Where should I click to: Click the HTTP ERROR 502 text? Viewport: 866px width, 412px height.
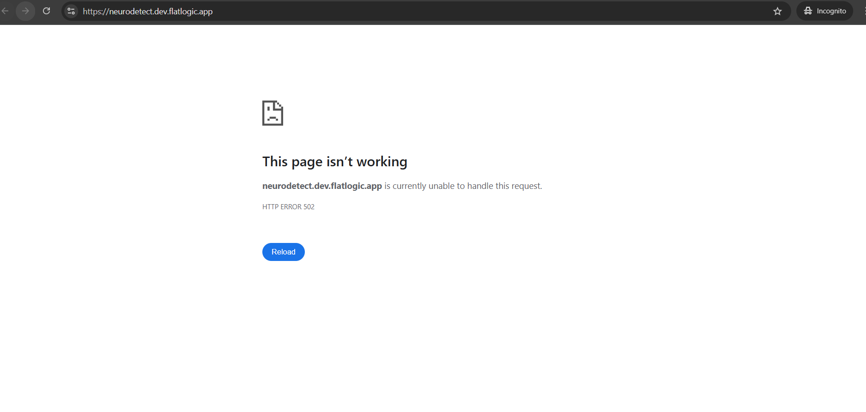[288, 207]
